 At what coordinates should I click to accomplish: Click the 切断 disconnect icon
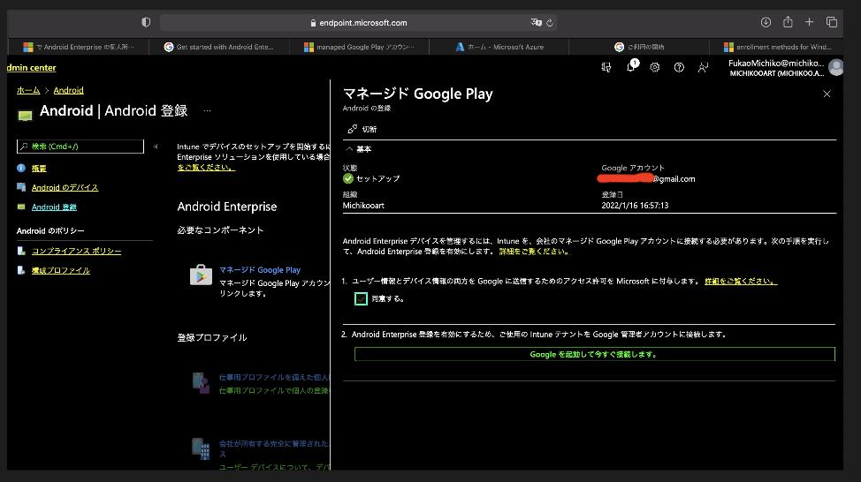pyautogui.click(x=353, y=130)
